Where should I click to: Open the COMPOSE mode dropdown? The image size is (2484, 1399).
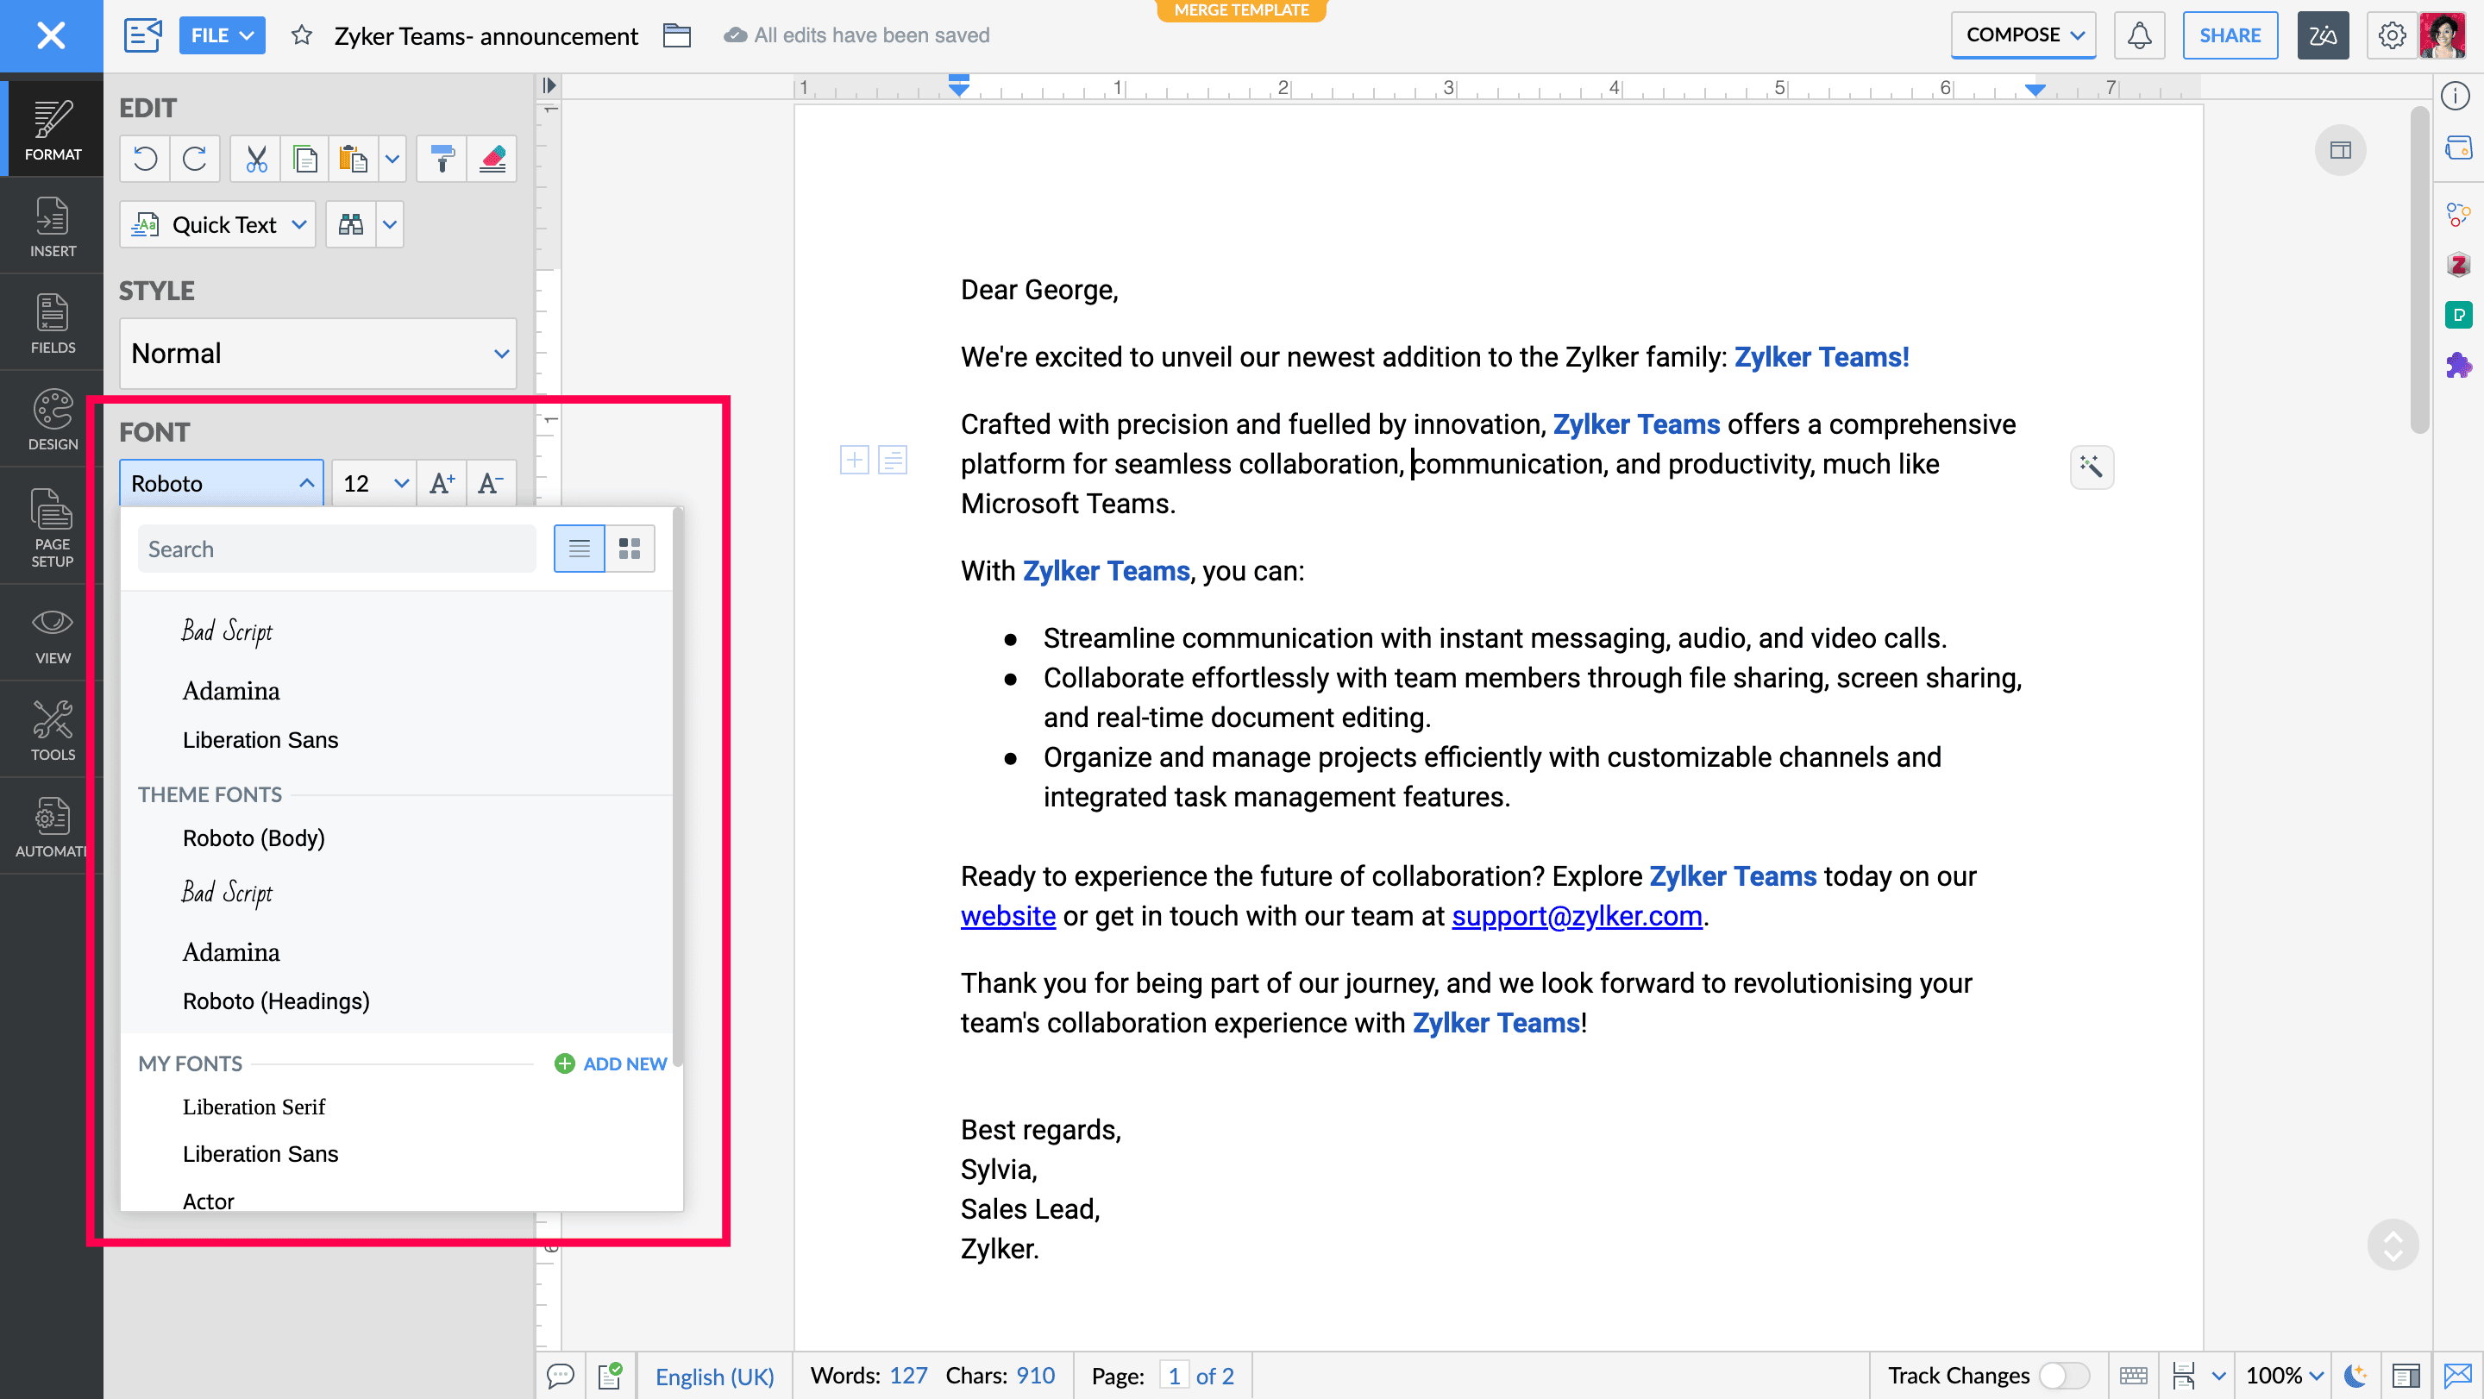[x=2023, y=35]
